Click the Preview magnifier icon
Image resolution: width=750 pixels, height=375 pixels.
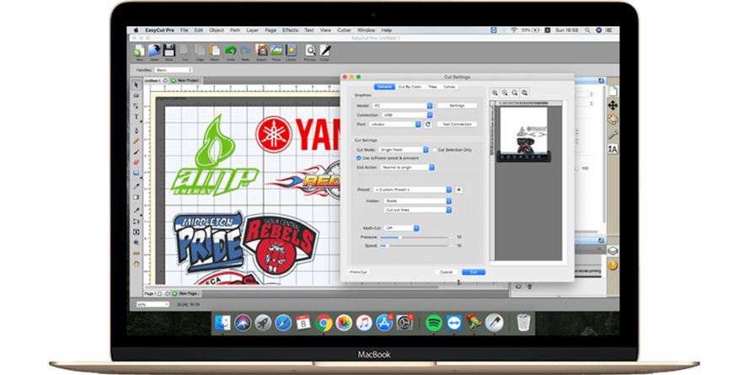(x=311, y=51)
